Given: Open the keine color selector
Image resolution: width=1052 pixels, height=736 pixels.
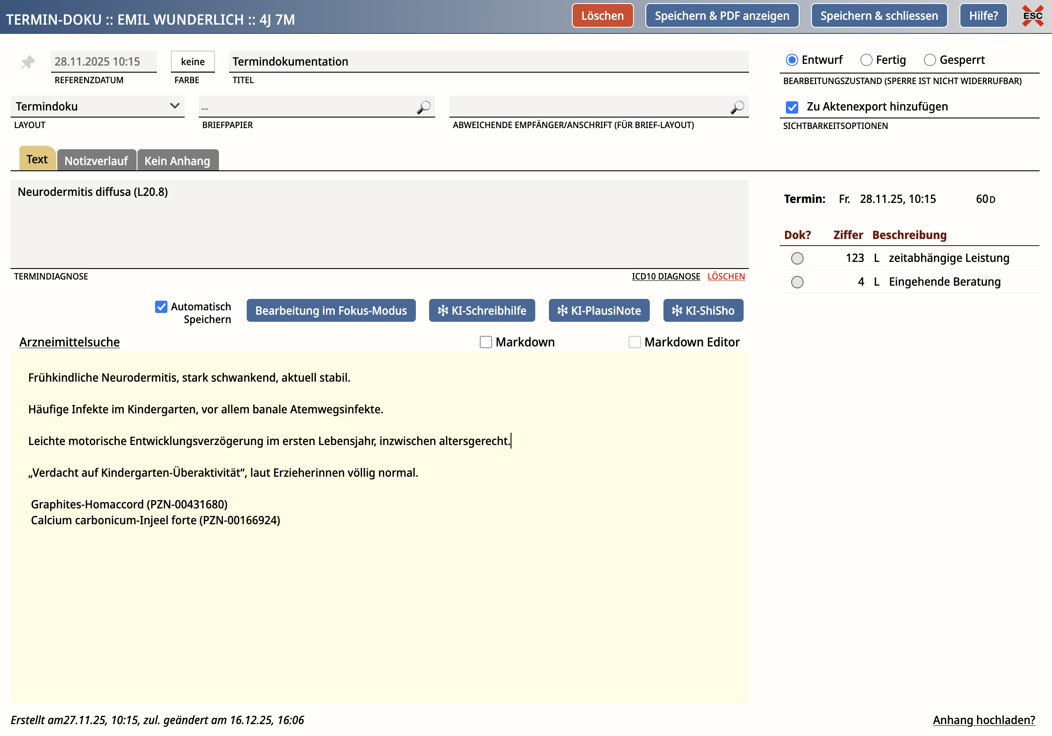Looking at the screenshot, I should [x=193, y=62].
